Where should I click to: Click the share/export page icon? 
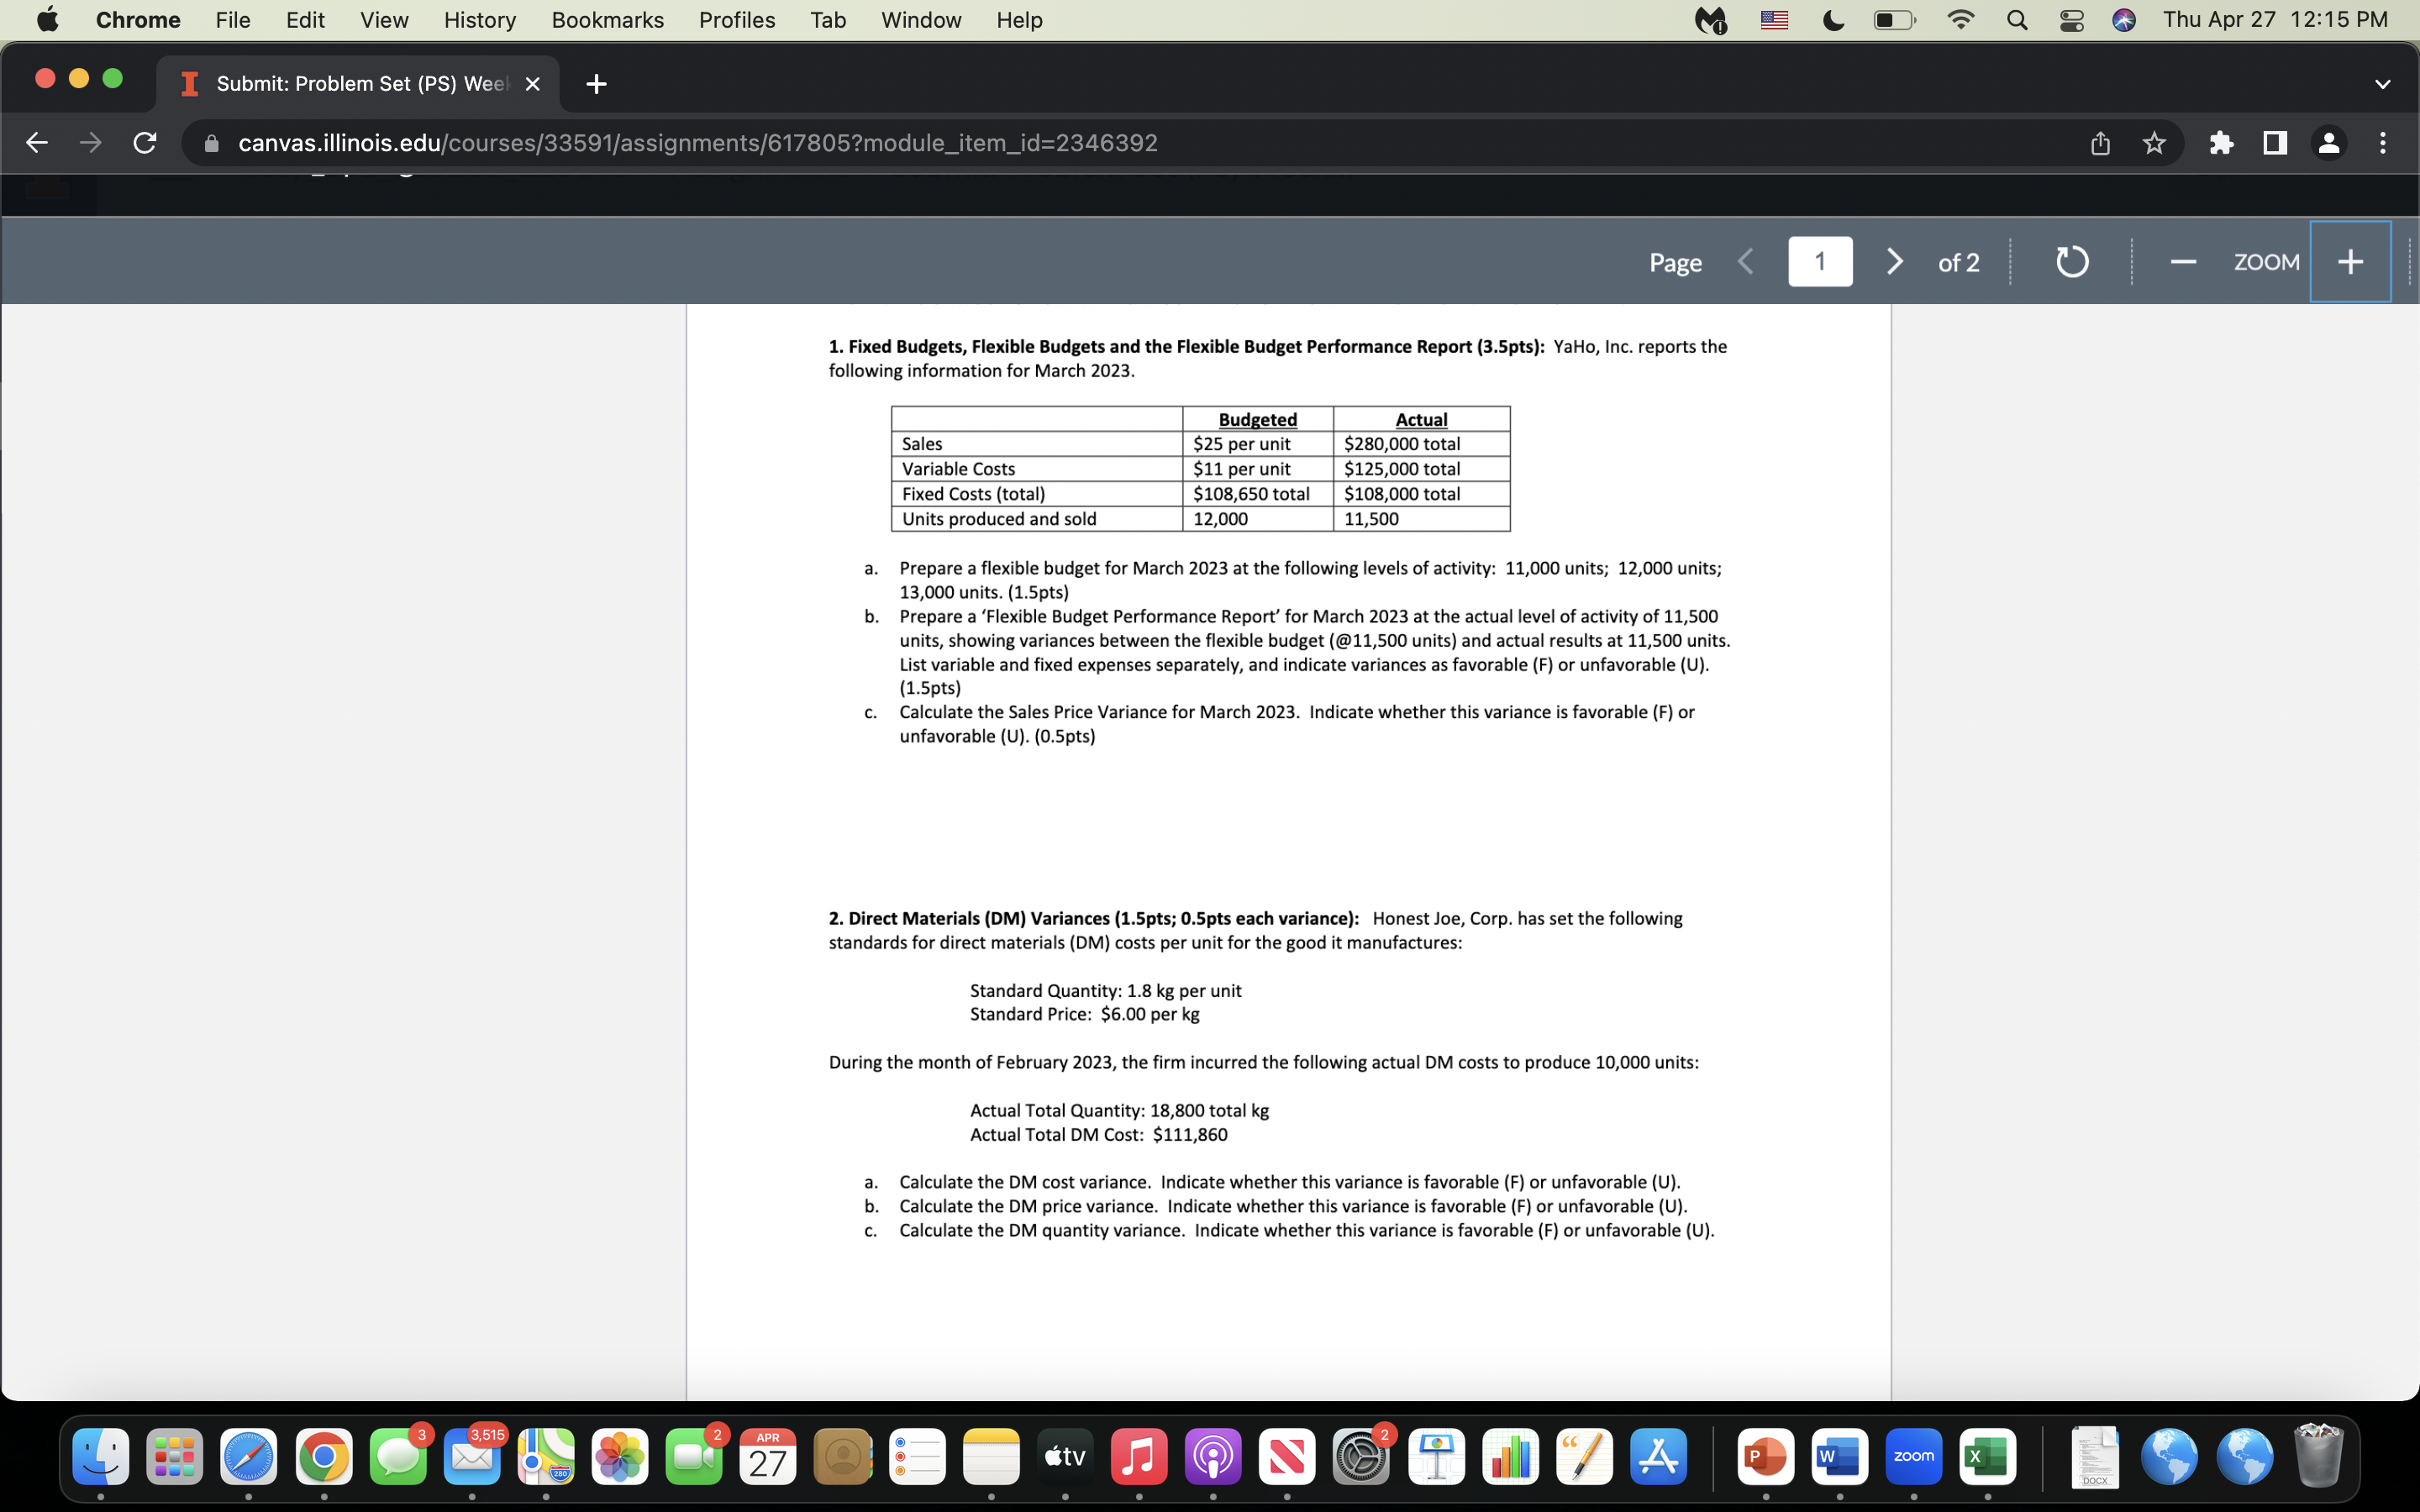2102,143
